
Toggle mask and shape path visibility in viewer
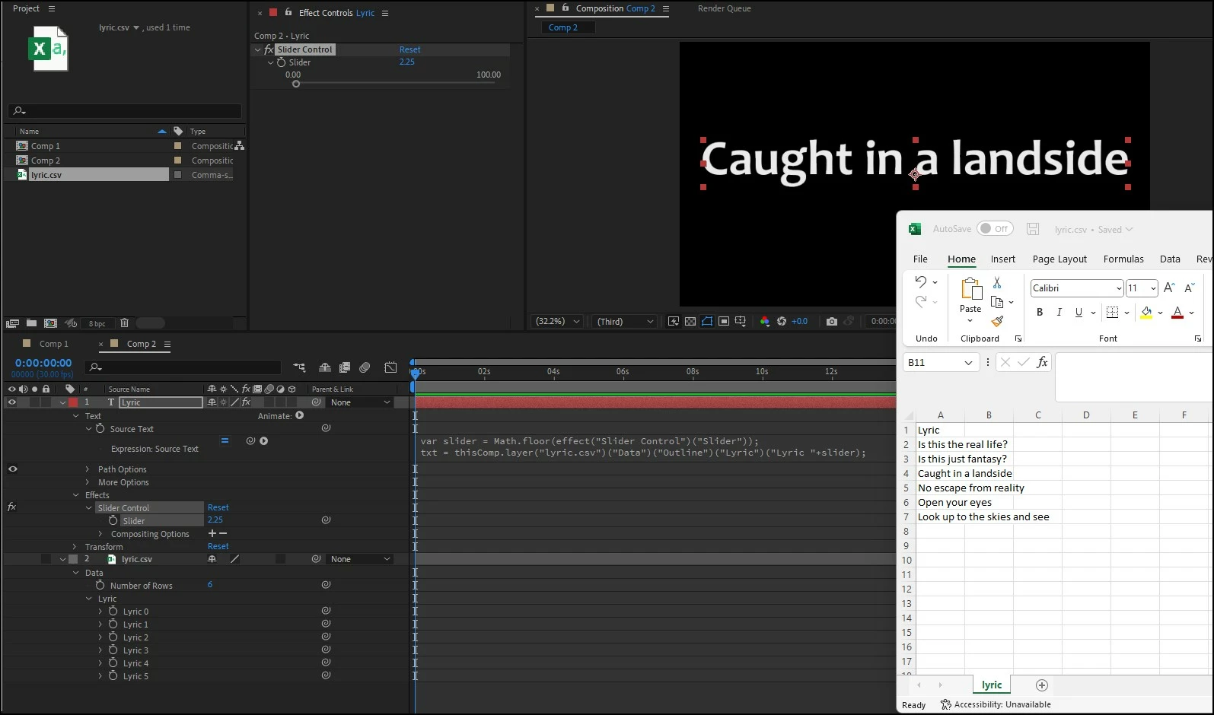pos(707,322)
